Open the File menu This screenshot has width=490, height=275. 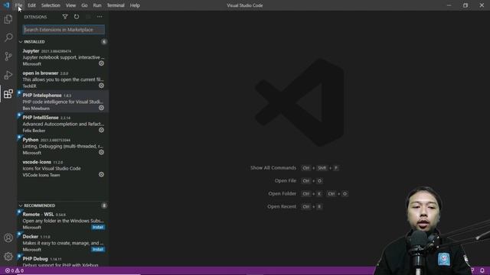coord(18,5)
